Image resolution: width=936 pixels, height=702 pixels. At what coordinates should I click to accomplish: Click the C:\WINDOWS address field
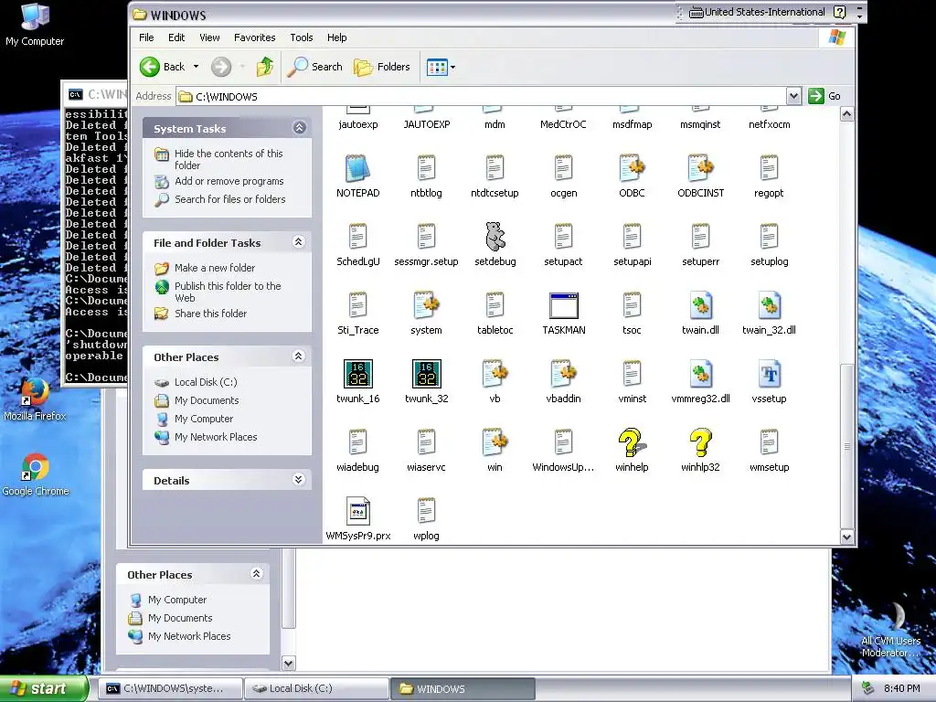[x=481, y=96]
